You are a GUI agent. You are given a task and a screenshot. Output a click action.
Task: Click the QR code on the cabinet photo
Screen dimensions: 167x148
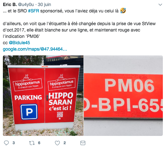pos(60,114)
